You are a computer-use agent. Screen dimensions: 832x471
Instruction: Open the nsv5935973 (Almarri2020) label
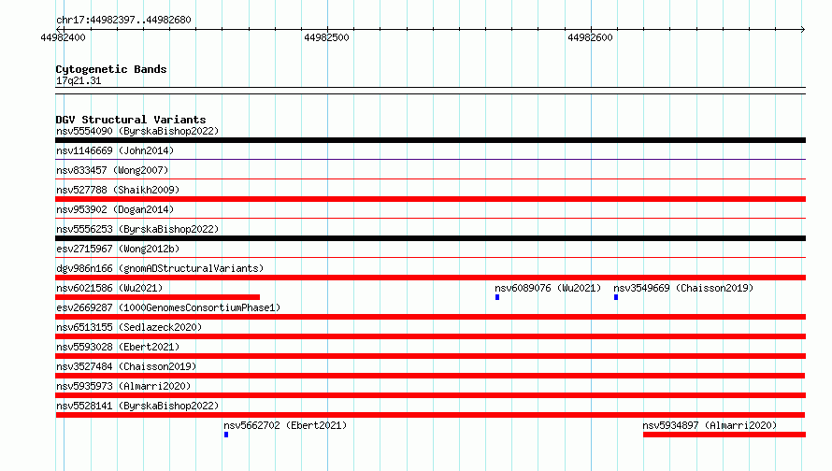[x=123, y=386]
